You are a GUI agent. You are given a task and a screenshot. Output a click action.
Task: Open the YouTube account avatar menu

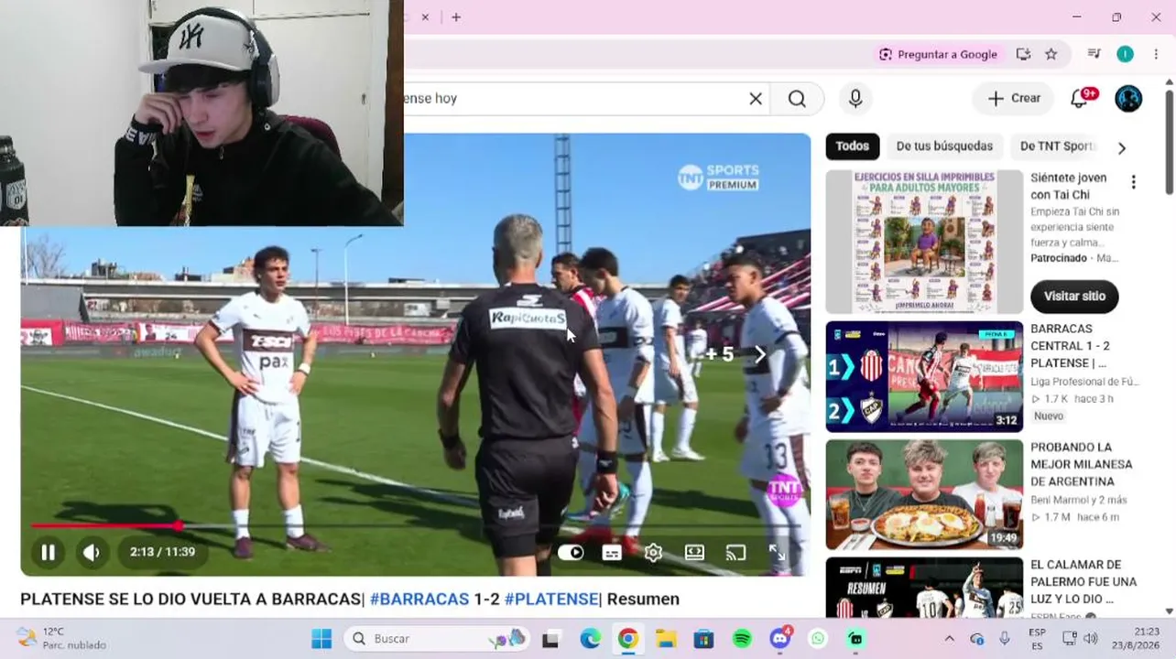pos(1128,99)
